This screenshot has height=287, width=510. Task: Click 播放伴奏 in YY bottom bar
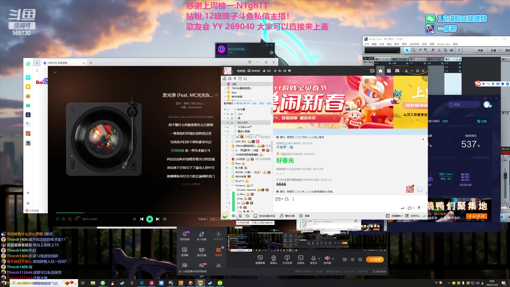click(287, 216)
